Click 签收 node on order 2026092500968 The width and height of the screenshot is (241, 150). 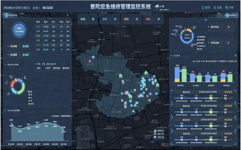pyautogui.click(x=182, y=98)
